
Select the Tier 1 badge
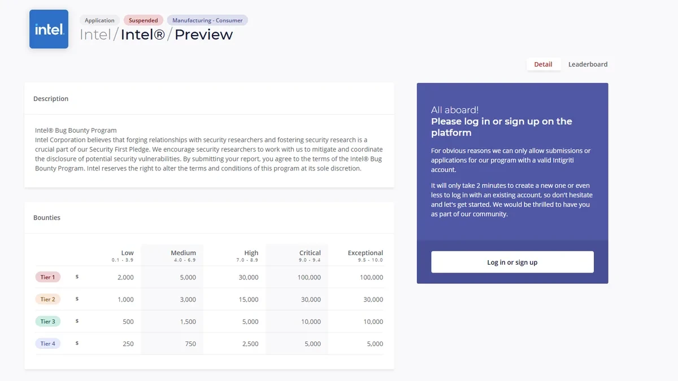point(48,277)
